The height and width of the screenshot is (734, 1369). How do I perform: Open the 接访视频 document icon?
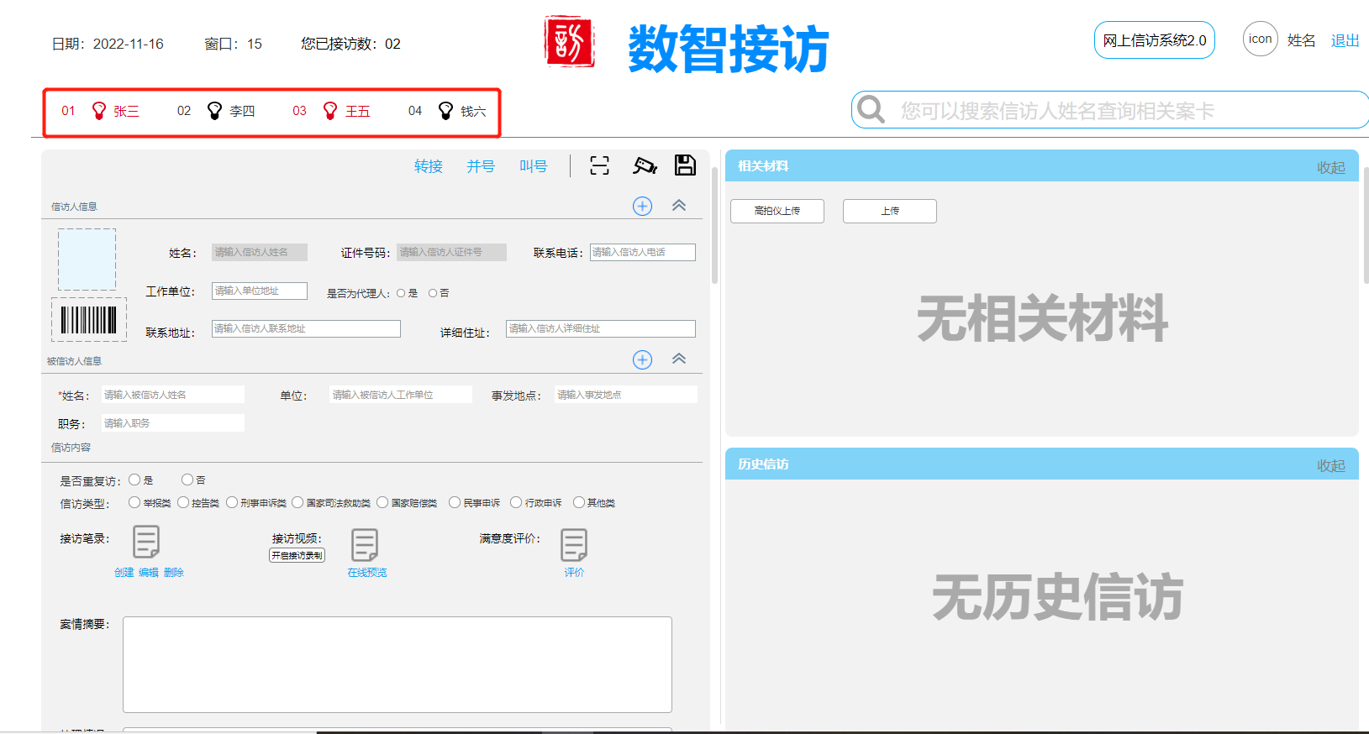tap(365, 545)
